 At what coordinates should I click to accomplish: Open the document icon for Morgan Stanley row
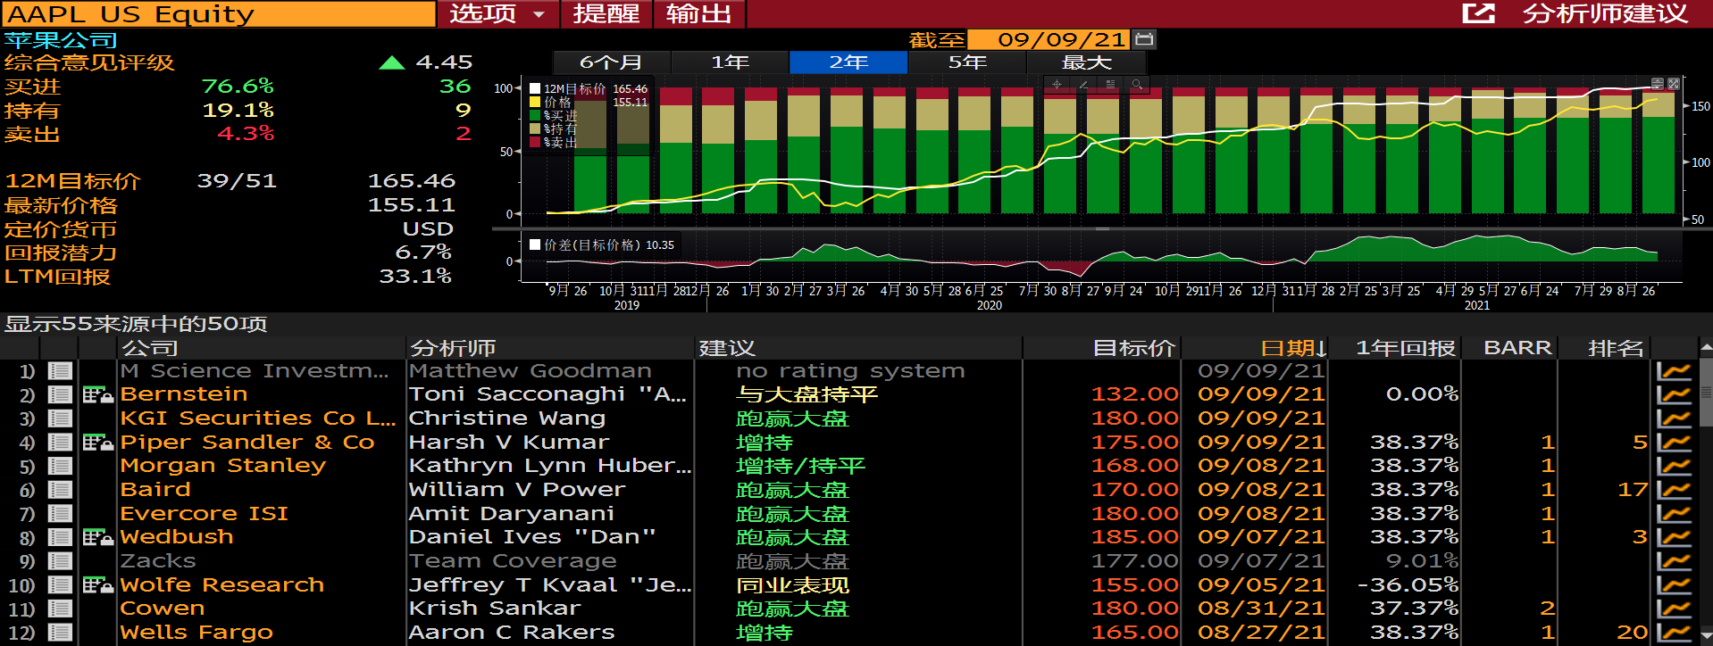(x=60, y=466)
